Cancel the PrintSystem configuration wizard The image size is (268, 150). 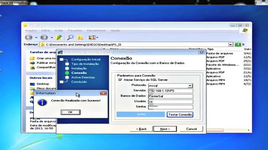[x=191, y=129]
